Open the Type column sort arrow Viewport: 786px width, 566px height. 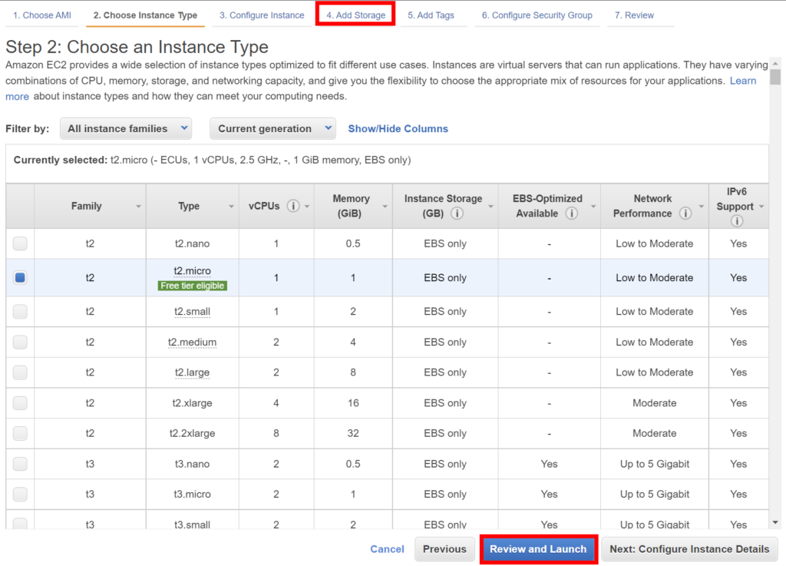231,207
